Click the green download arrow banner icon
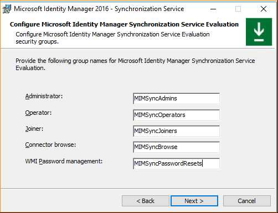 pos(259,32)
